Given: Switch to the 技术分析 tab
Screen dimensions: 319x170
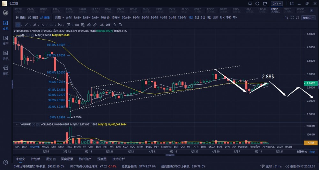Looking at the screenshot, I should click(118, 159).
